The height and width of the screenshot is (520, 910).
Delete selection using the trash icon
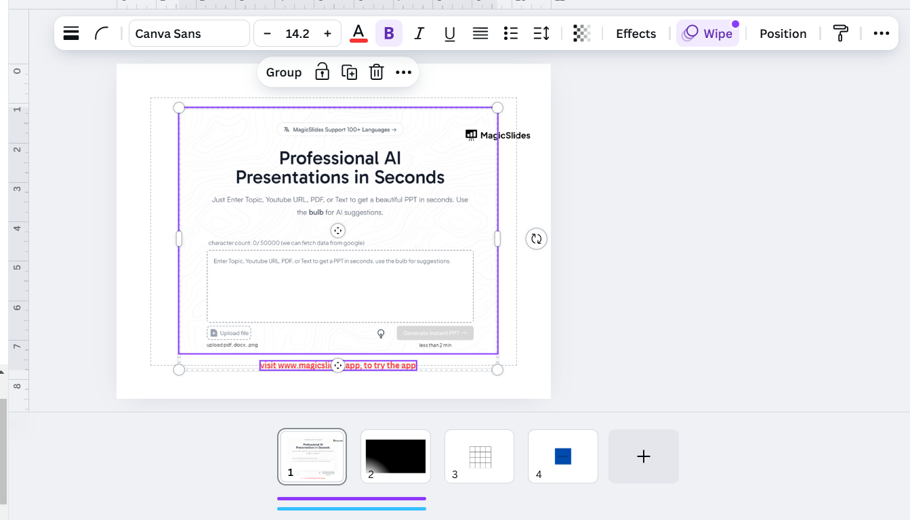[x=377, y=72]
